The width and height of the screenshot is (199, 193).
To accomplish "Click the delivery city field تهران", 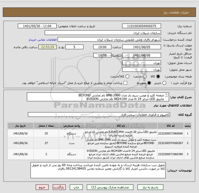I will click(142, 70).
